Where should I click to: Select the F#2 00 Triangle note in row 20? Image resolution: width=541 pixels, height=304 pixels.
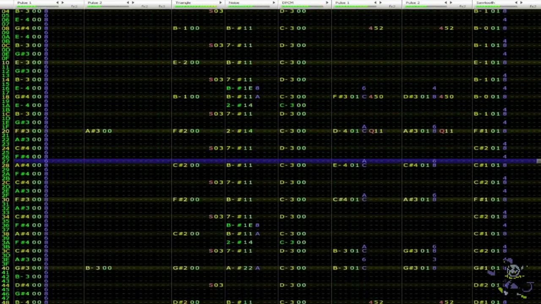[x=186, y=131]
